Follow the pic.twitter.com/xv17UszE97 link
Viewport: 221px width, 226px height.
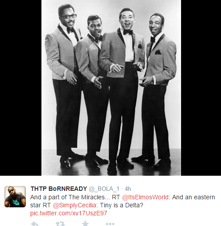pos(68,213)
